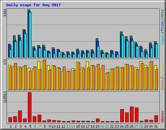The height and width of the screenshot is (130, 166).
Task: Click the orange Sites bar for day 8
Action: [x=45, y=75]
